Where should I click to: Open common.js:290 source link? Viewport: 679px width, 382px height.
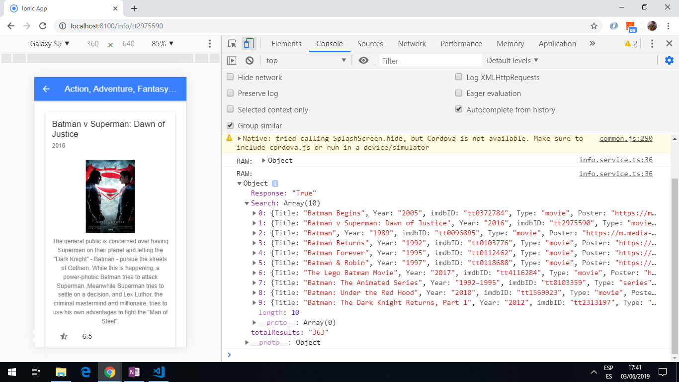tap(626, 139)
